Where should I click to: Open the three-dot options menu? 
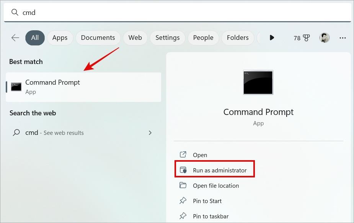click(343, 38)
